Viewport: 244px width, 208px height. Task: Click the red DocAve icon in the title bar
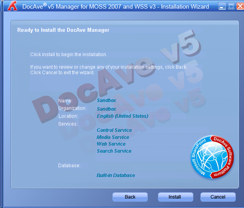pos(13,6)
